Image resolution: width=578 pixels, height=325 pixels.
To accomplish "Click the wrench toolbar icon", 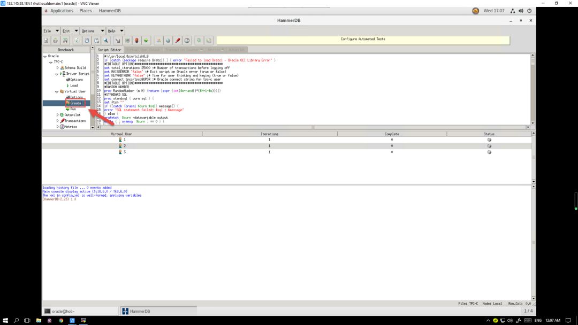I will tap(106, 40).
